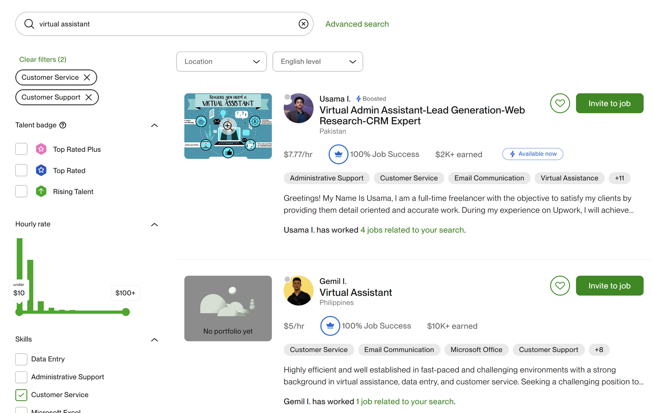
Task: Expand Usama's +11 more skills
Action: point(619,178)
